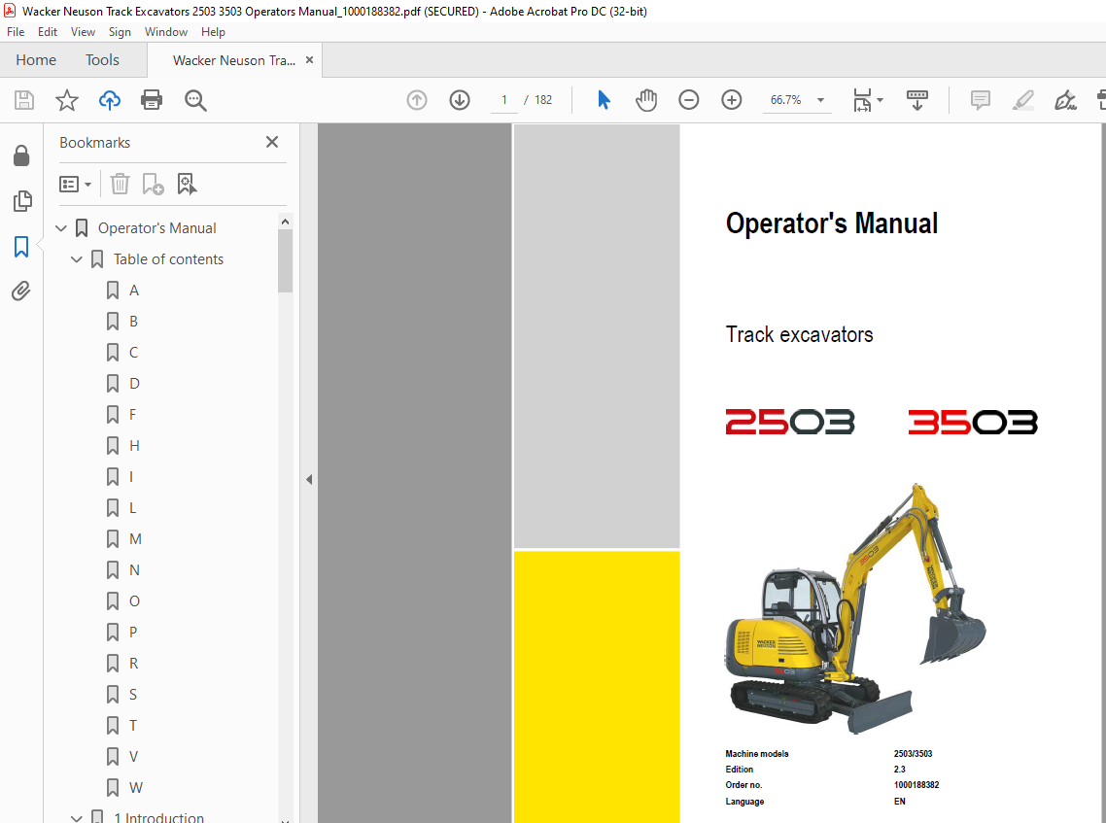The height and width of the screenshot is (823, 1106).
Task: Click the page number input field
Action: [x=504, y=100]
